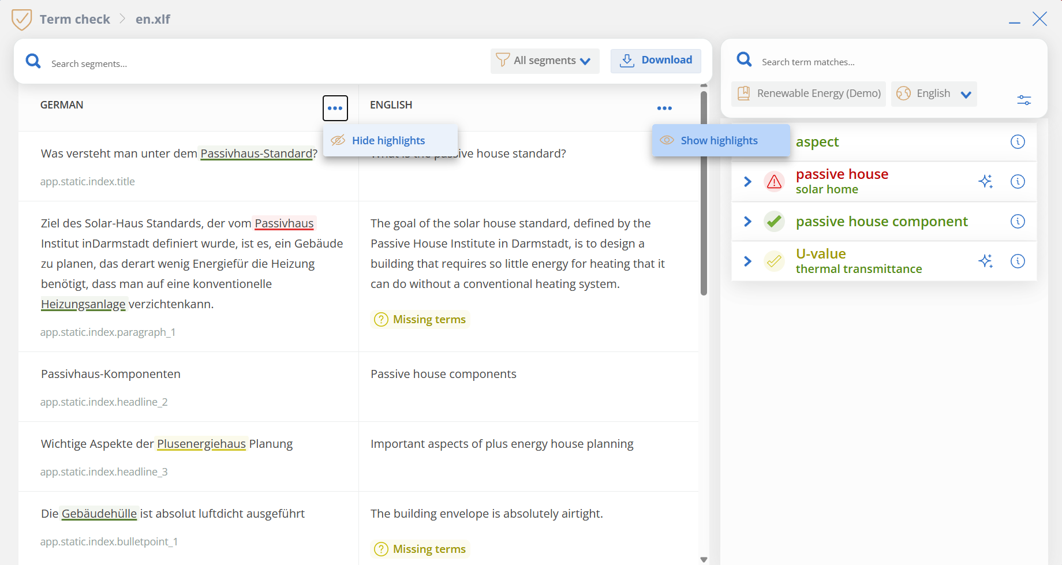Click Missing terms badge in paragraph_1 row
Screen dimensions: 1062x565
pos(420,319)
